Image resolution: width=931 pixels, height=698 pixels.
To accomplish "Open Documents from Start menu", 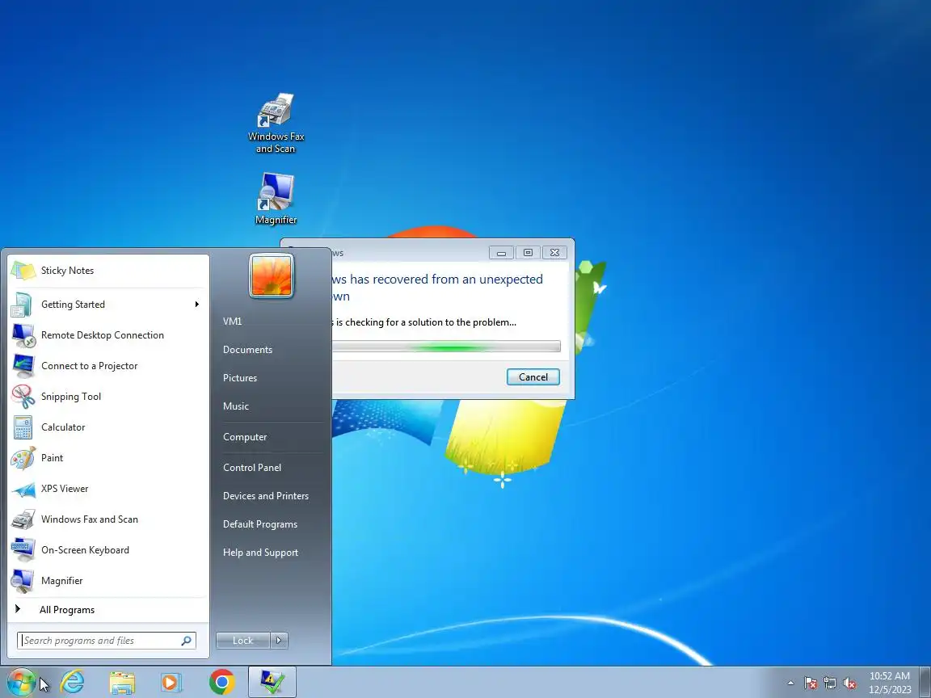I will tap(247, 350).
